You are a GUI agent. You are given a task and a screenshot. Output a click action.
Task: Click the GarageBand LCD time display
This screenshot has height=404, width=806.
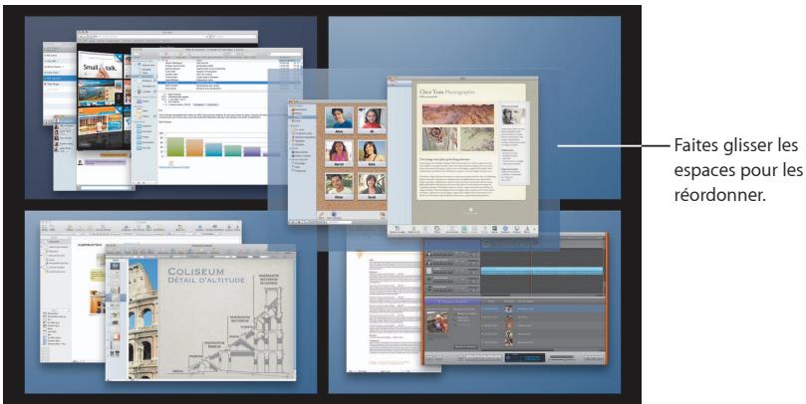(x=524, y=357)
